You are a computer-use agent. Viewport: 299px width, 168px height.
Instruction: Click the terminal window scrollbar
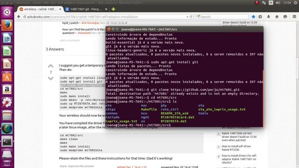(x=263, y=98)
